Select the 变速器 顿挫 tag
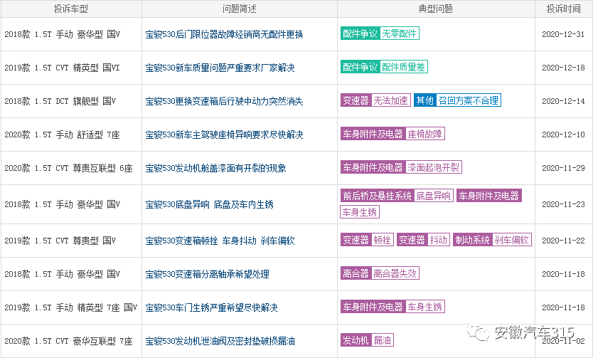Viewport: 593px width, 358px height. coord(367,240)
